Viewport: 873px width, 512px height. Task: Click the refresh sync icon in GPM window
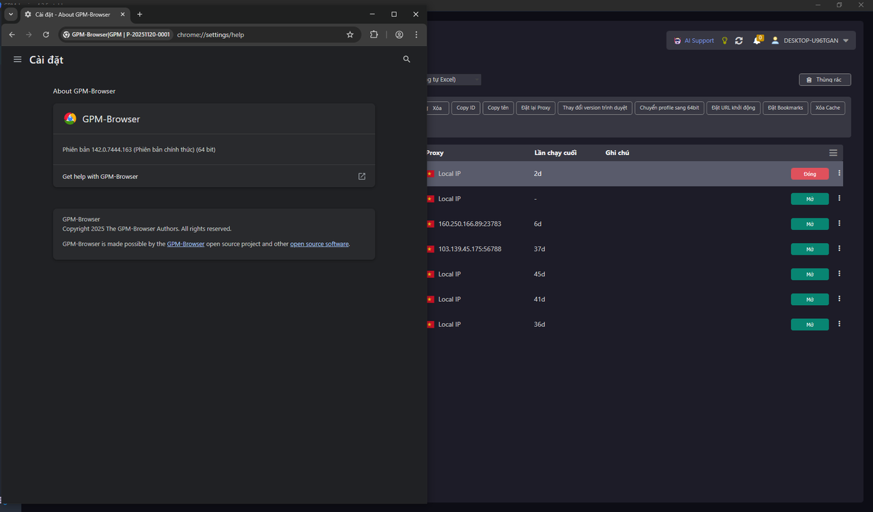click(739, 41)
